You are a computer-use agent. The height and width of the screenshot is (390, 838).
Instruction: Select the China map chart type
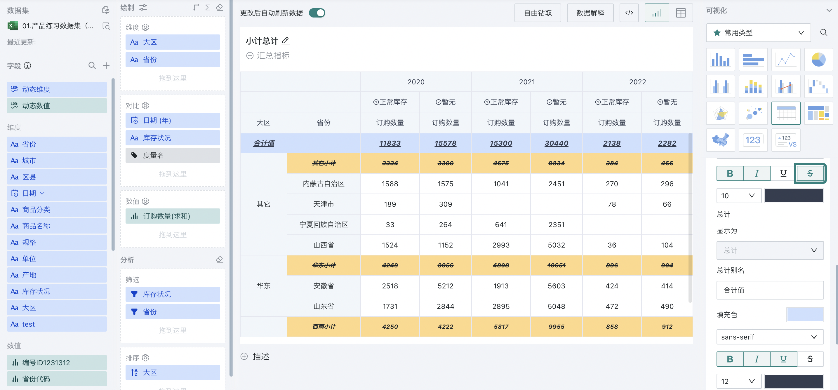point(720,140)
